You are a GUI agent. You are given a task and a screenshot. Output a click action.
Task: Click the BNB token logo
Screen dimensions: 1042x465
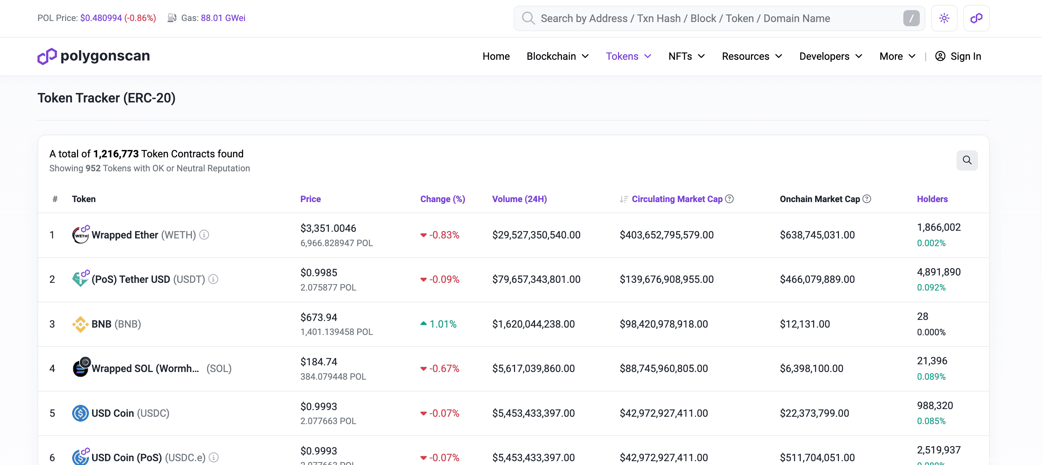pos(80,324)
